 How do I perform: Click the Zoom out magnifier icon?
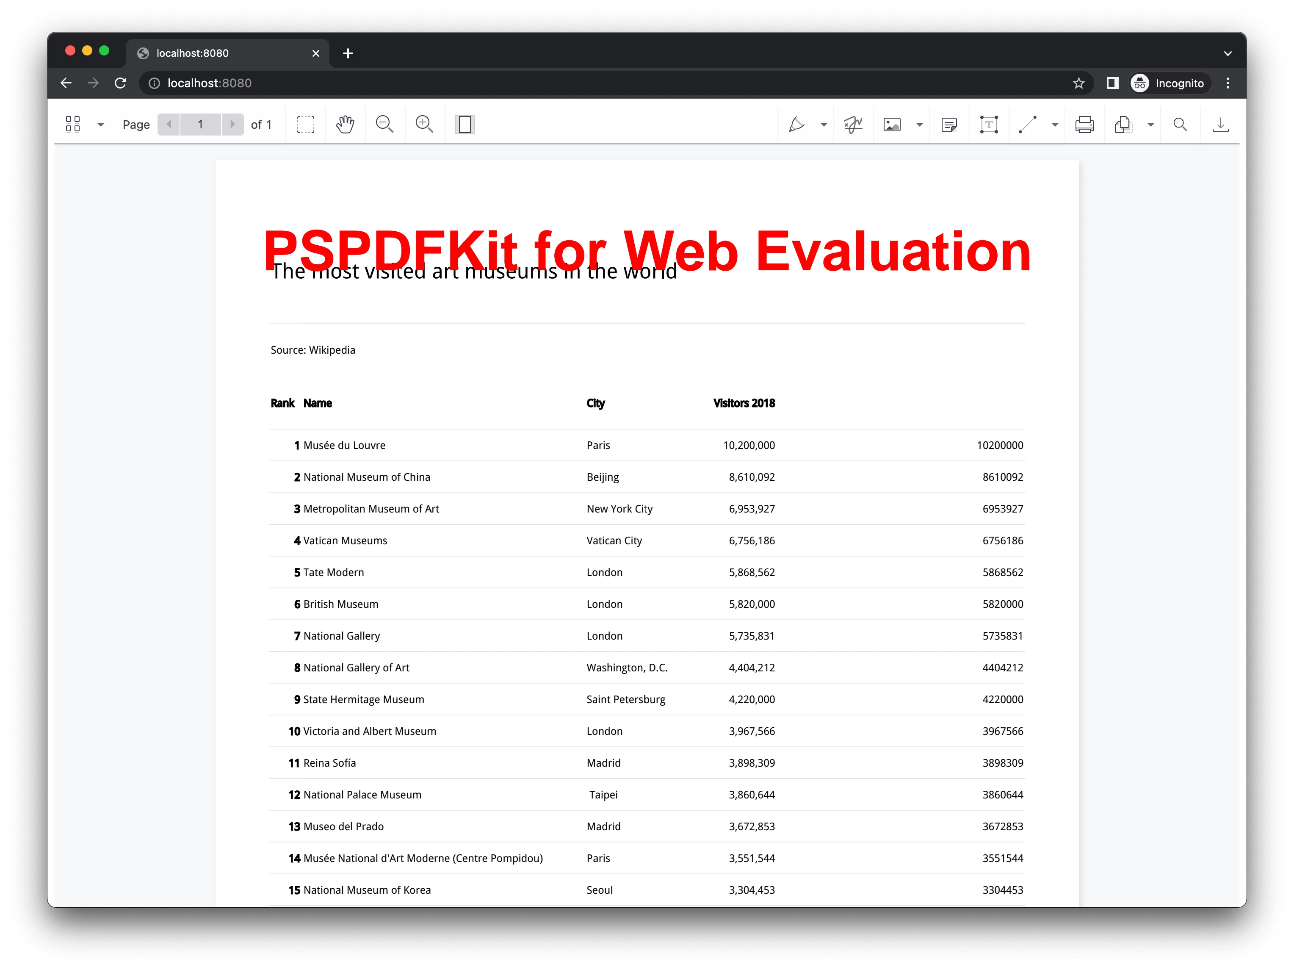coord(384,124)
